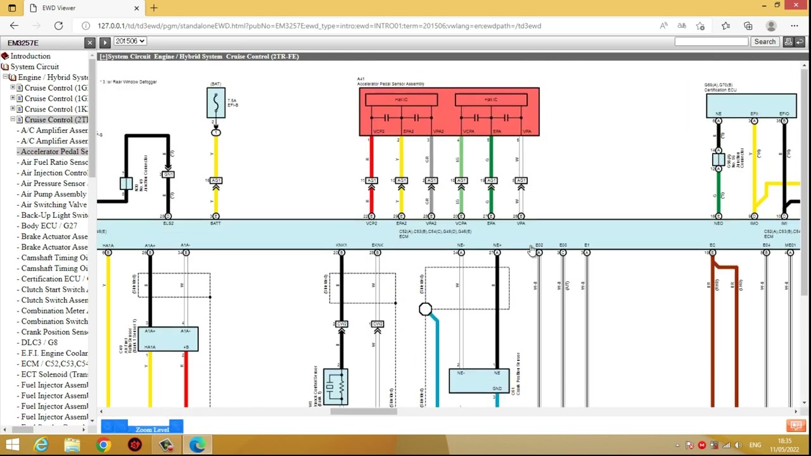
Task: Click the return arrow icon in EWD toolbar
Action: pos(801,42)
